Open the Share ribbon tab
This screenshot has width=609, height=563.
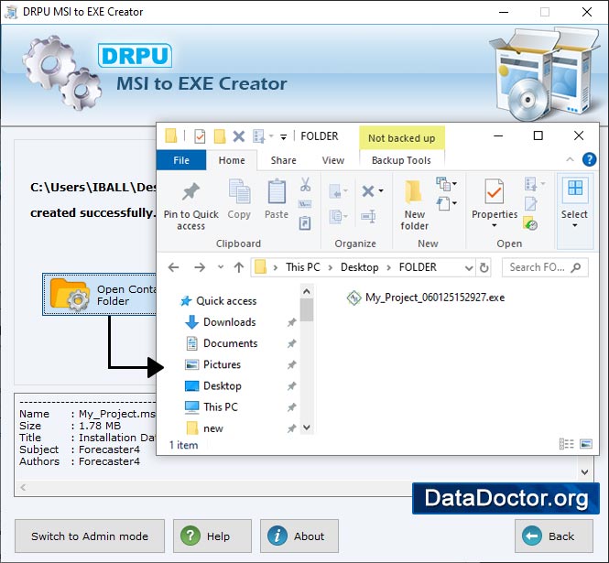pyautogui.click(x=283, y=160)
